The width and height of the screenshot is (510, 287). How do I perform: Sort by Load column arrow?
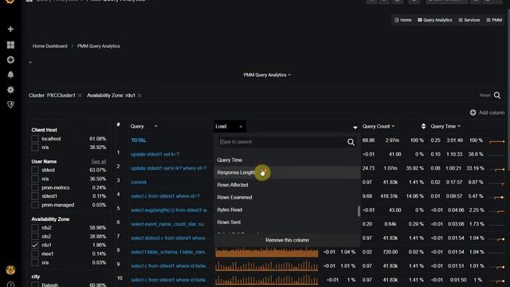(x=355, y=128)
